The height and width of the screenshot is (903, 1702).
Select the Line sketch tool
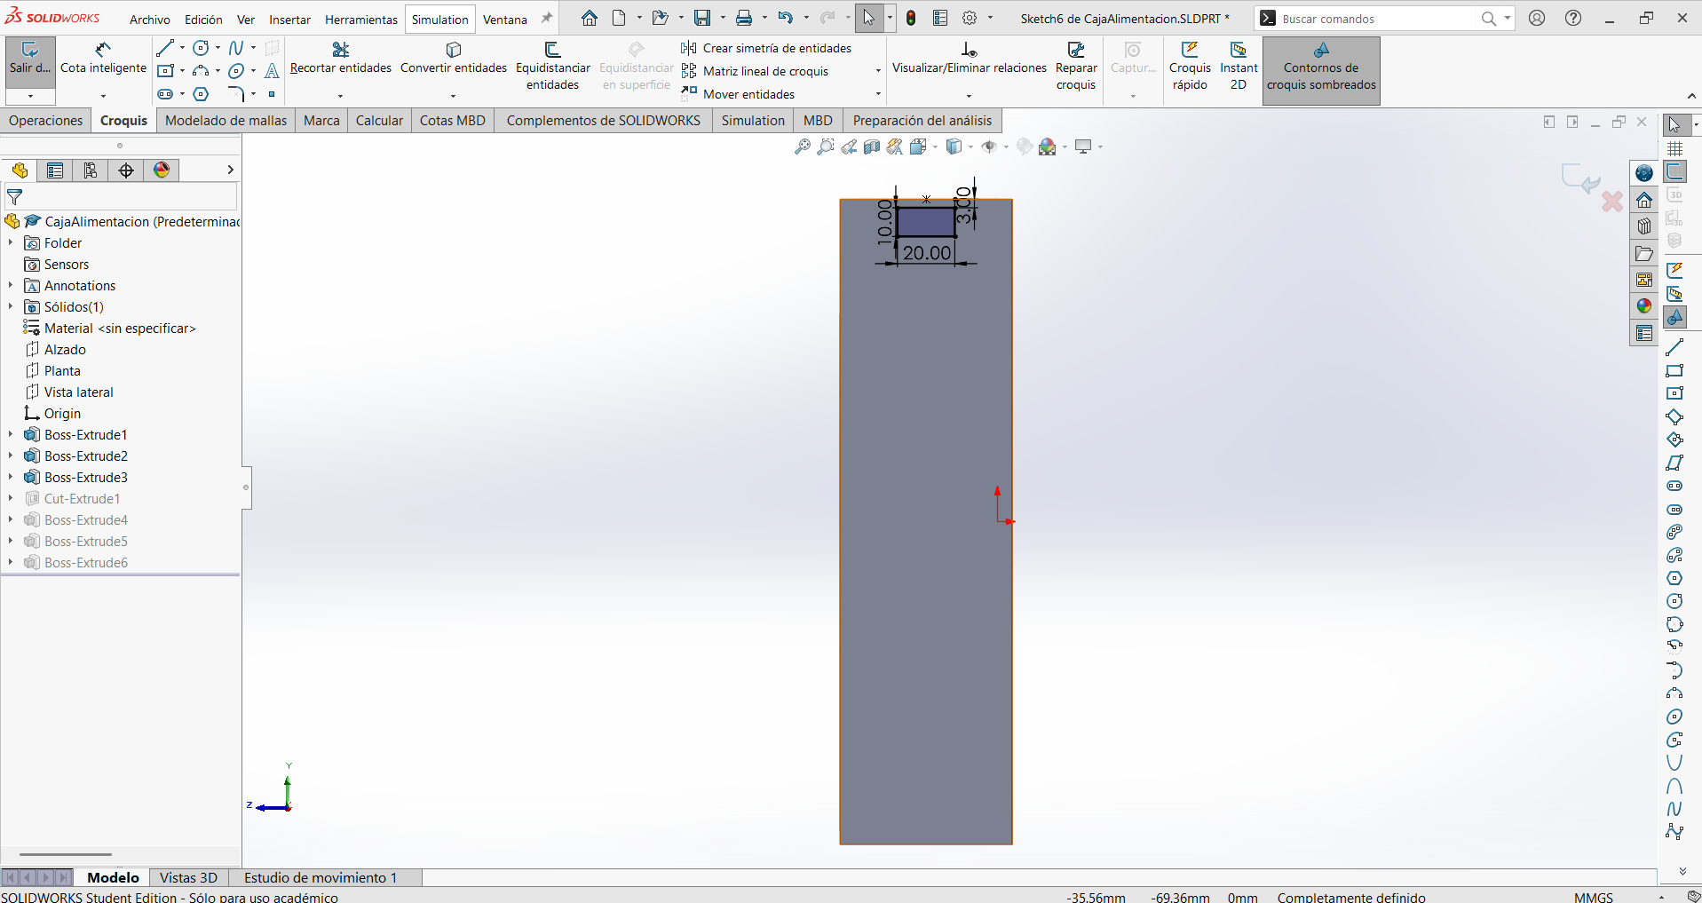(165, 48)
